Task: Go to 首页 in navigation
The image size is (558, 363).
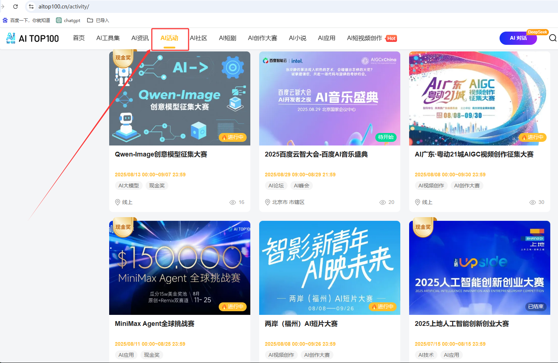Action: tap(79, 38)
